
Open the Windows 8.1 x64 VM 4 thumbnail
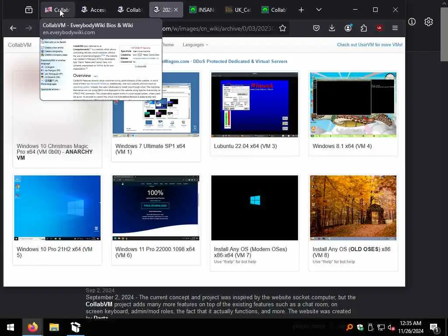click(353, 105)
